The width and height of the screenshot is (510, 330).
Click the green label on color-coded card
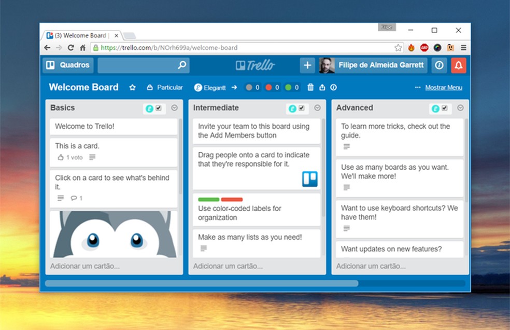pyautogui.click(x=208, y=199)
